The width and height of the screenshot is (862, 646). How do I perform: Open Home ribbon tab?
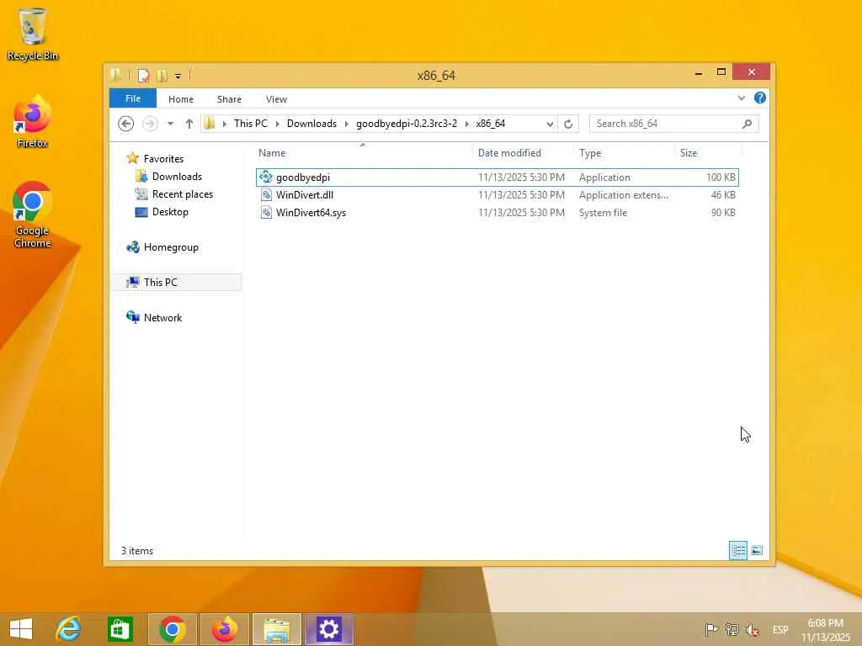point(181,99)
